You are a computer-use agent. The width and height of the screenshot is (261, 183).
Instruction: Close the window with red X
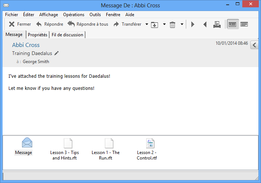pos(251,4)
